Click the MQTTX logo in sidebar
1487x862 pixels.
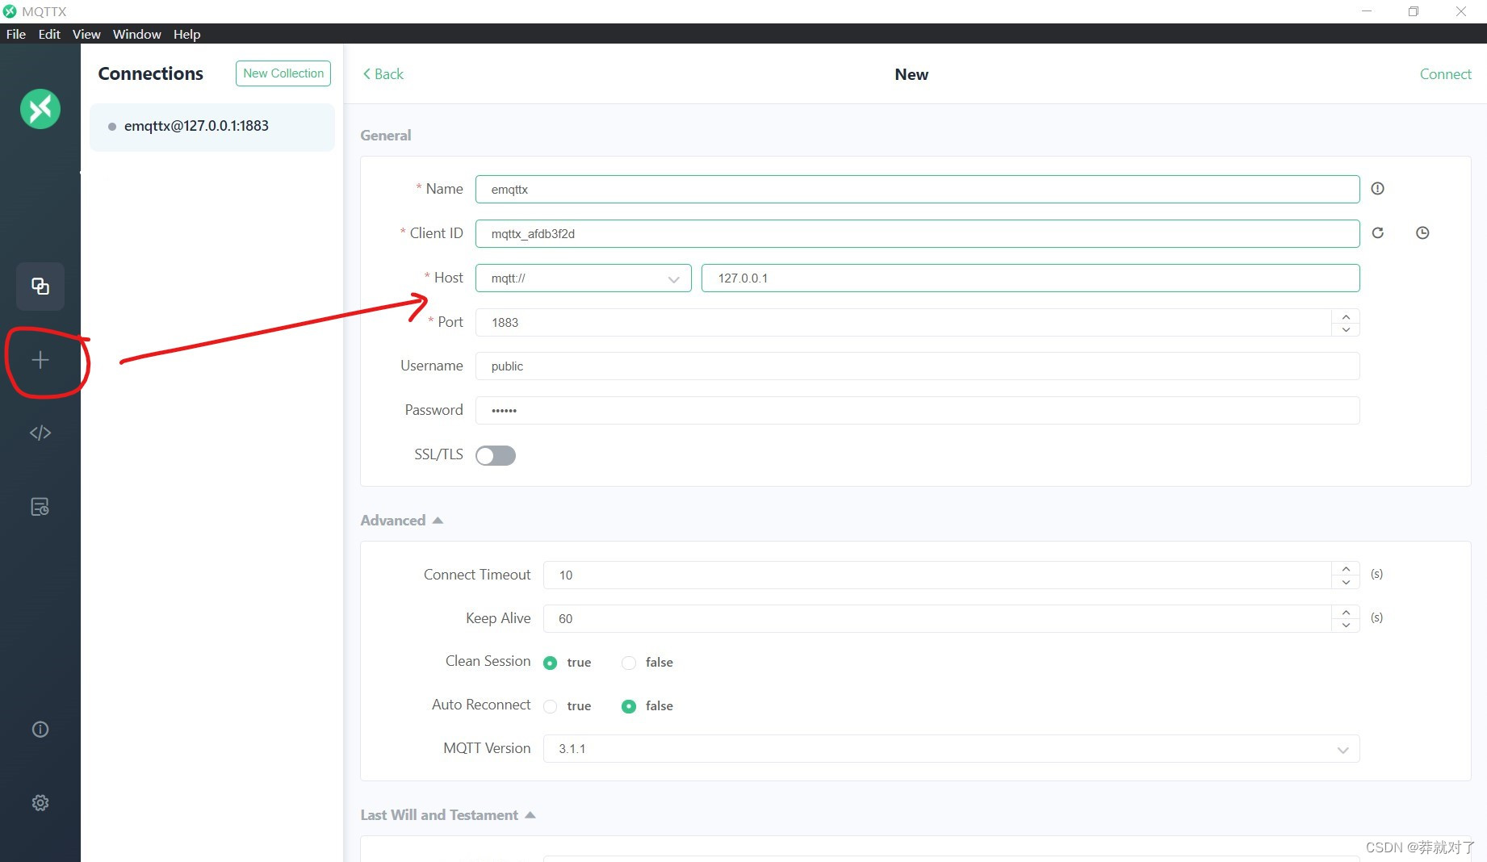pos(40,109)
